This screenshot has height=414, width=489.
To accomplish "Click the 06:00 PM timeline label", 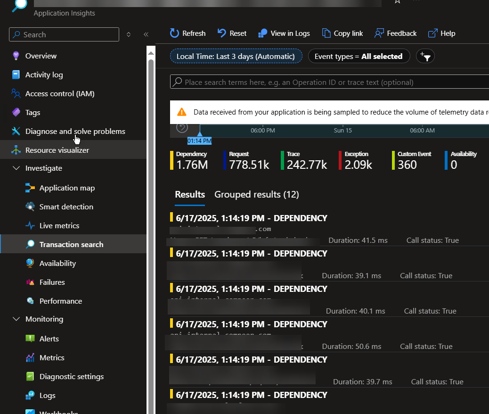I will 262,131.
